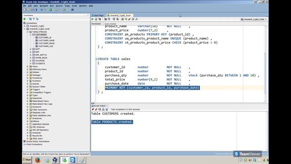Click the eraser Clear icon in worksheet toolbar

(x=129, y=19)
